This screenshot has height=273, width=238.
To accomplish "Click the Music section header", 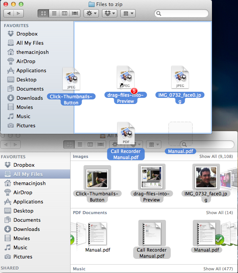I will pyautogui.click(x=79, y=269).
